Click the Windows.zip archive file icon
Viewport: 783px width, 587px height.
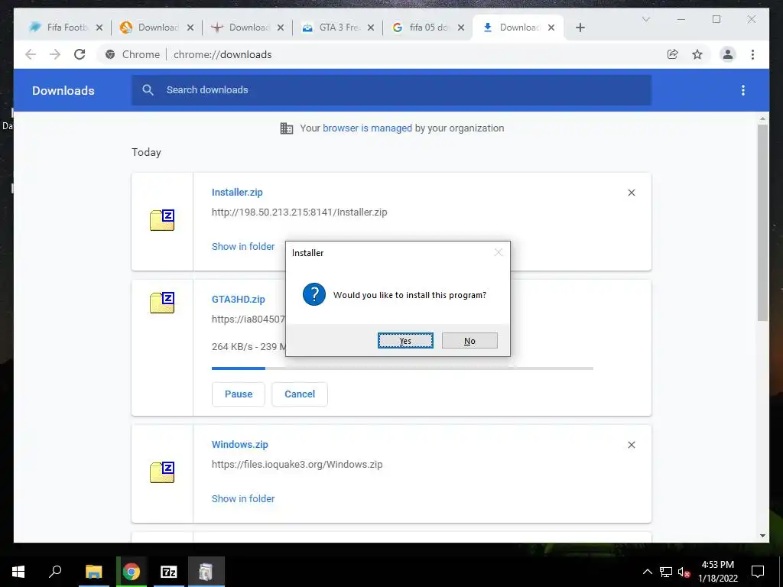tap(162, 472)
